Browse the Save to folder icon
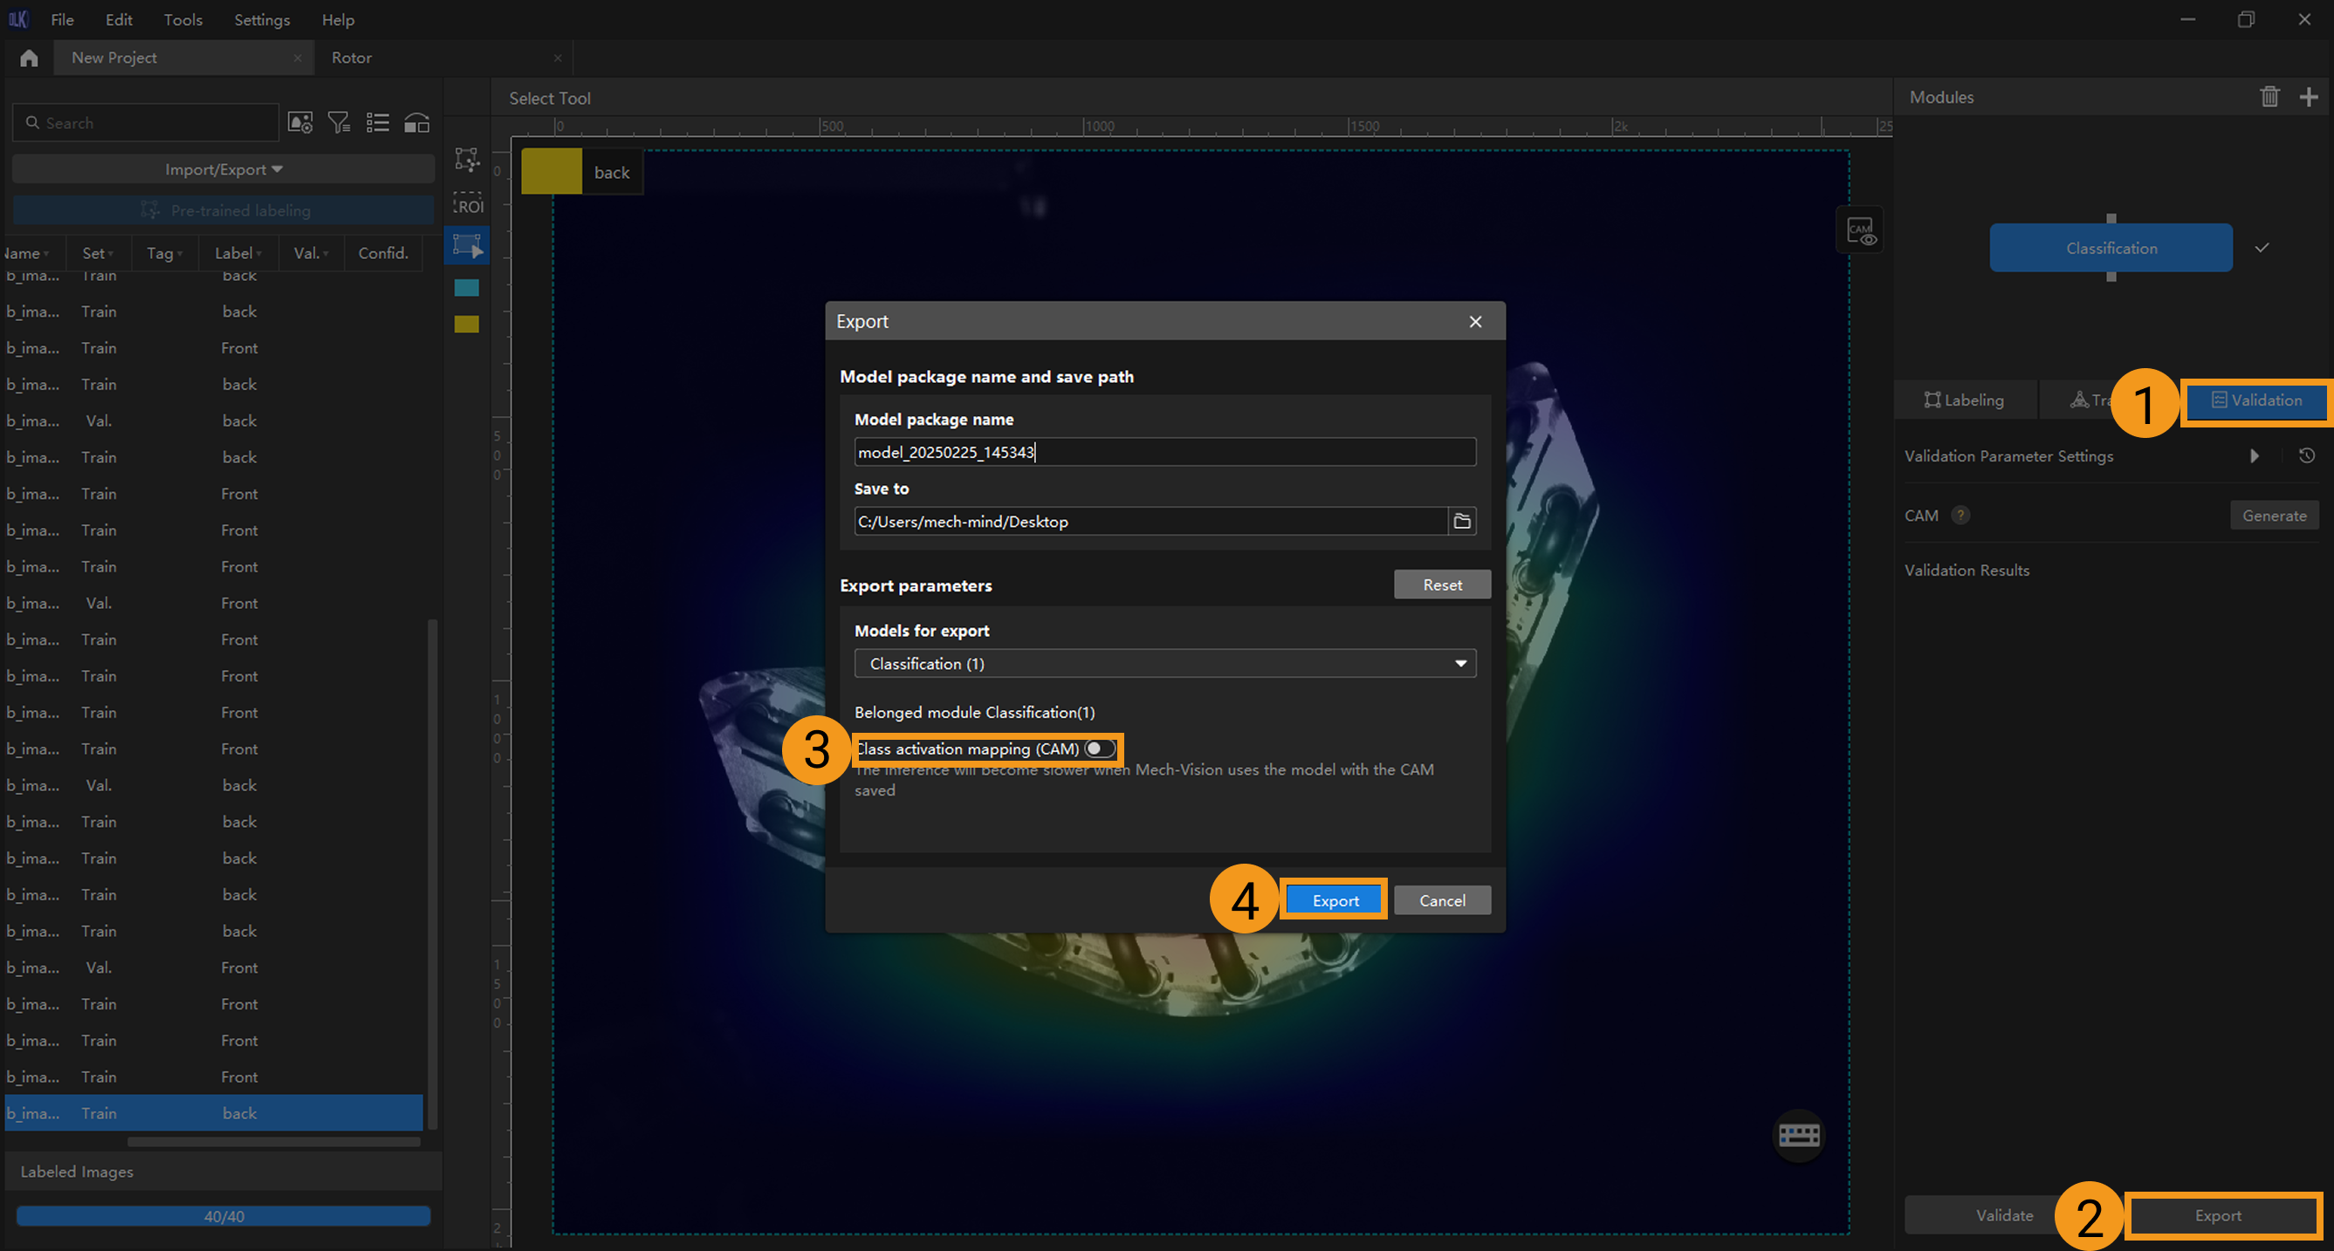The image size is (2334, 1251). tap(1461, 521)
